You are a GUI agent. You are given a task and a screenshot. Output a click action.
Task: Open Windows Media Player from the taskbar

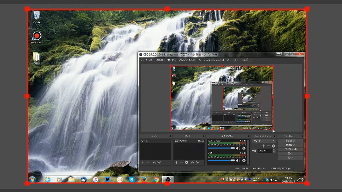59,180
